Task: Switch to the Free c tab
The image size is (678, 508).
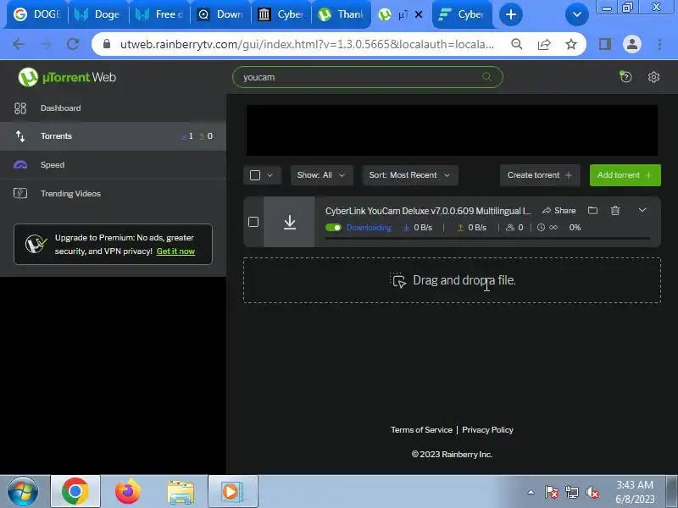Action: pos(159,14)
